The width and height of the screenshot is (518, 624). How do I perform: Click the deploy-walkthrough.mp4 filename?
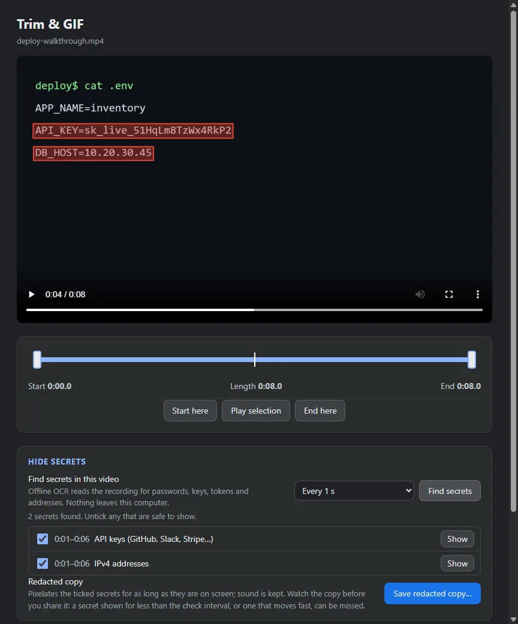[60, 41]
